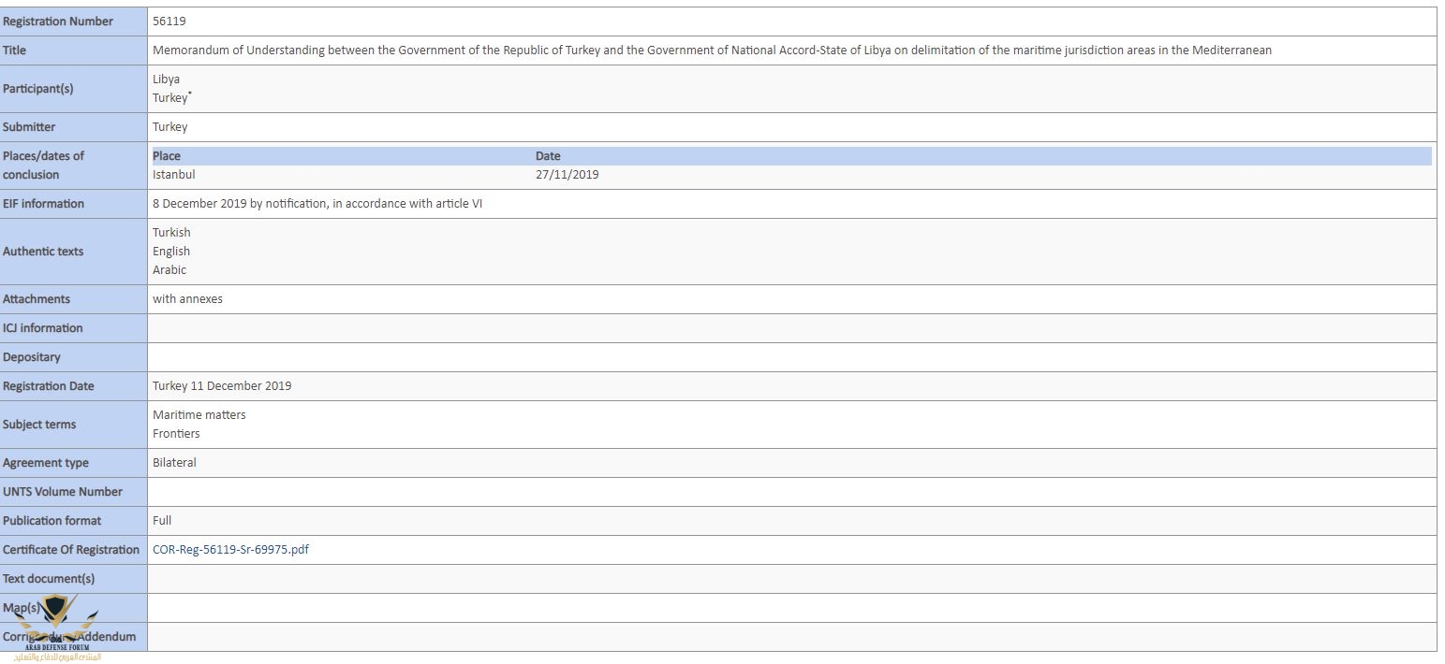
Task: Open the COR-Reg-56119-Sr-69975.pdf certificate link
Action: pos(230,550)
